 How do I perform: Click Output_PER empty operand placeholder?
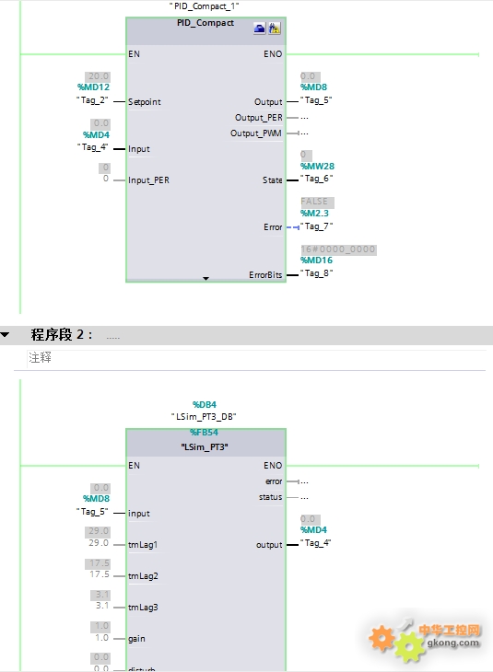[x=304, y=118]
